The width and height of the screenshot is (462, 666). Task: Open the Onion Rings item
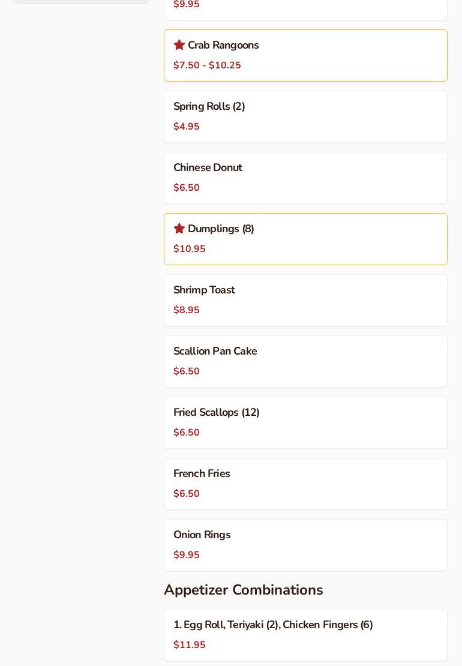pyautogui.click(x=202, y=535)
